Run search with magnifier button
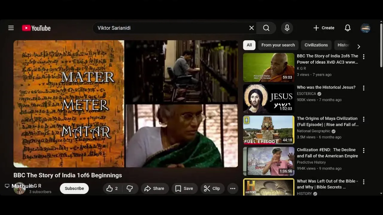 coord(266,28)
